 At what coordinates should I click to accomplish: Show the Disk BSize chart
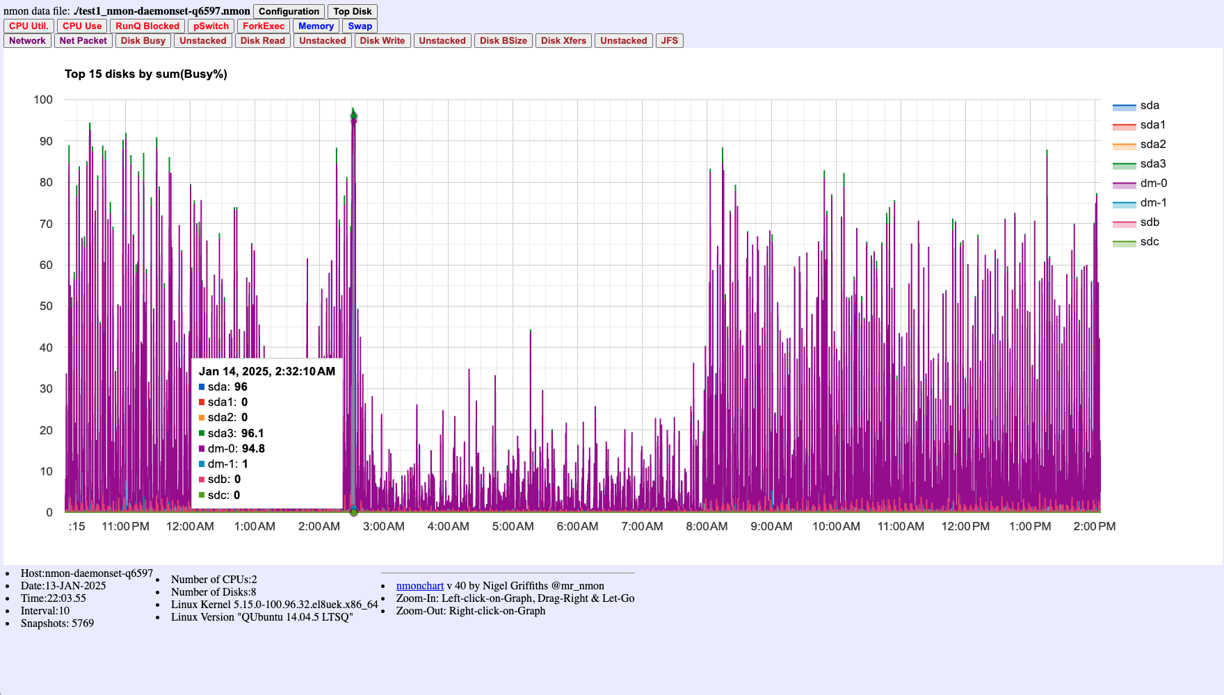[x=504, y=40]
